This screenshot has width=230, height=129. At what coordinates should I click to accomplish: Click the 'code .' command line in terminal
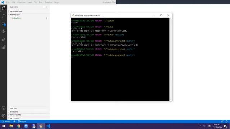[75, 23]
